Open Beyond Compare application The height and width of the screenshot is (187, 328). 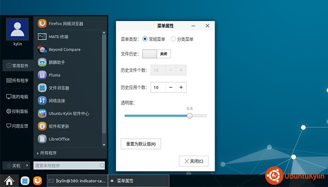pos(64,50)
